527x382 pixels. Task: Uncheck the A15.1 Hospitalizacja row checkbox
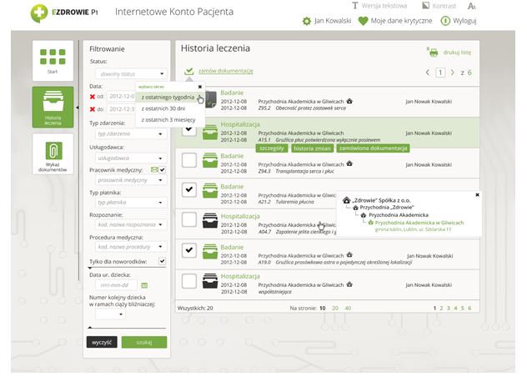pos(189,129)
